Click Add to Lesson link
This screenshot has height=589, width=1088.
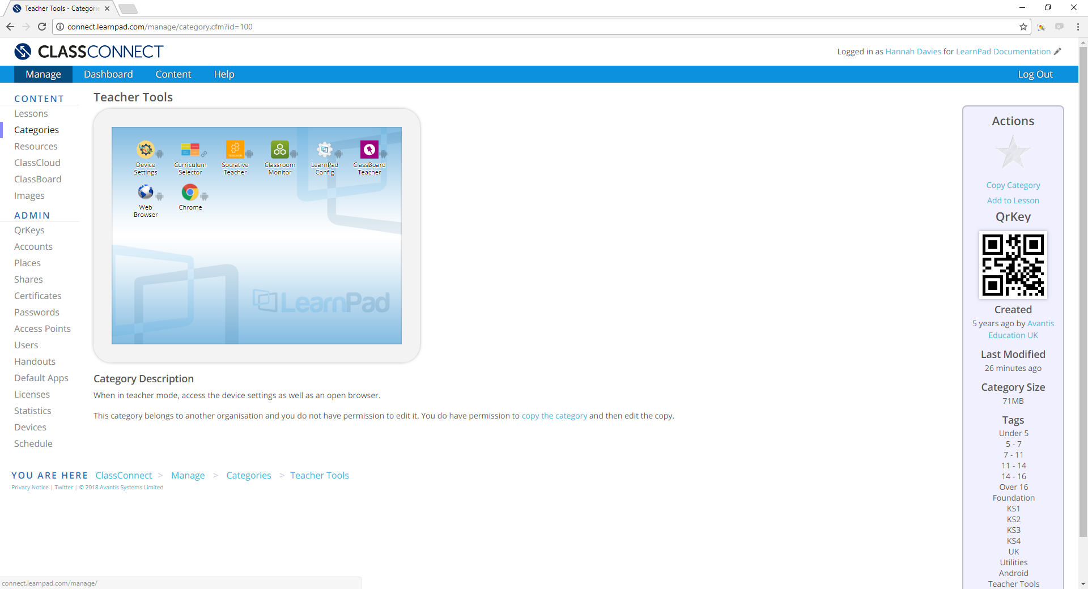(x=1013, y=200)
